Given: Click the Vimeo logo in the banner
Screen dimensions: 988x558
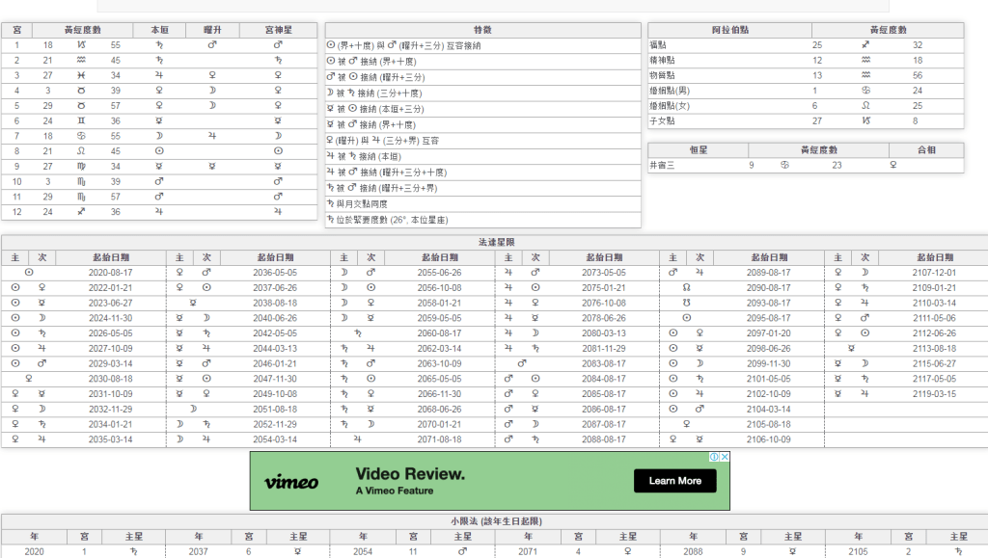Looking at the screenshot, I should point(291,481).
